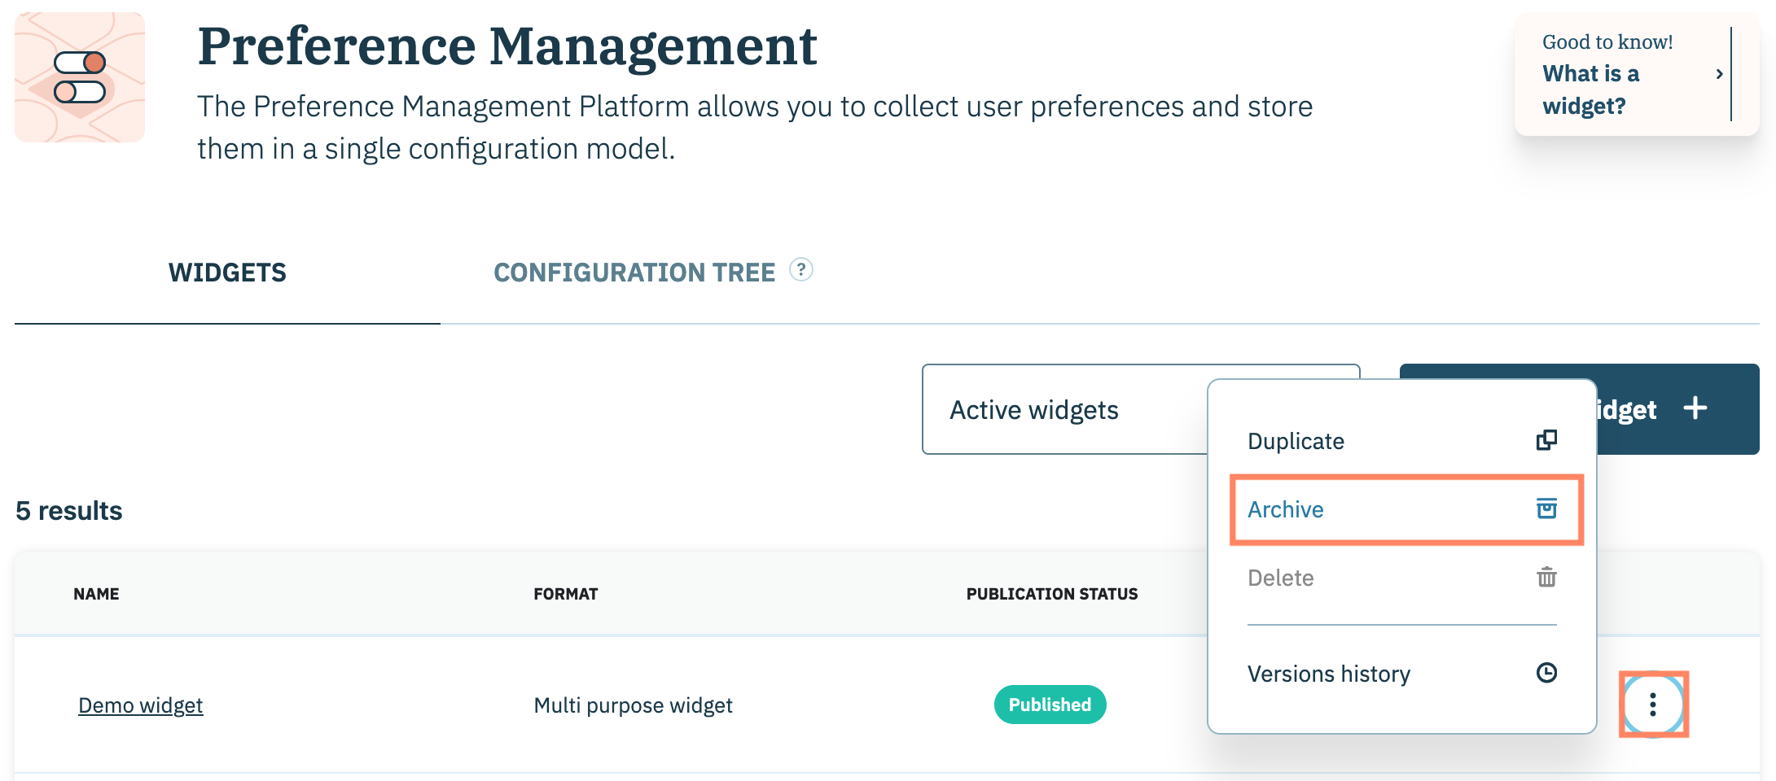Choose Duplicate from the context menu

coord(1295,441)
